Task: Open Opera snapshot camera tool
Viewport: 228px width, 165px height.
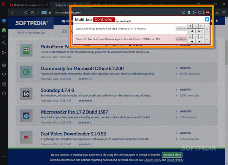Action: coord(184,12)
